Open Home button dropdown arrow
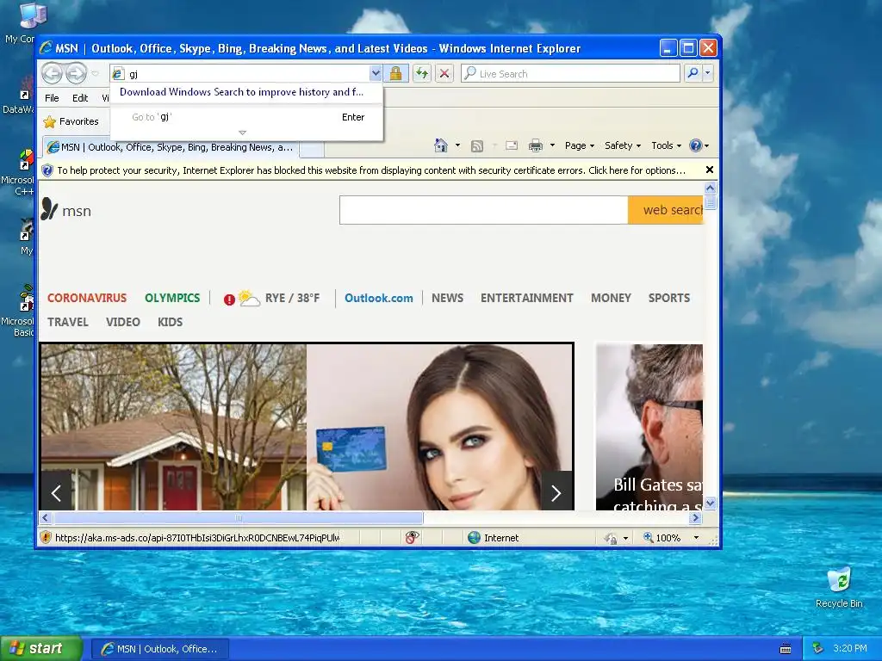The image size is (882, 661). pos(458,145)
